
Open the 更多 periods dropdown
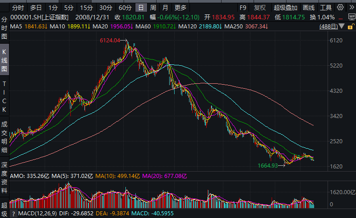pyautogui.click(x=180, y=8)
